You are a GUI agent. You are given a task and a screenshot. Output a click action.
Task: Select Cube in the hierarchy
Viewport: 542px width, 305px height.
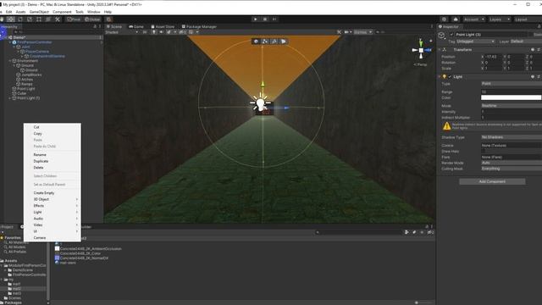click(x=21, y=93)
